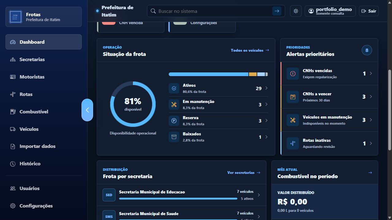
Task: Click the CNHs vencidas alert icon
Action: pyautogui.click(x=293, y=74)
